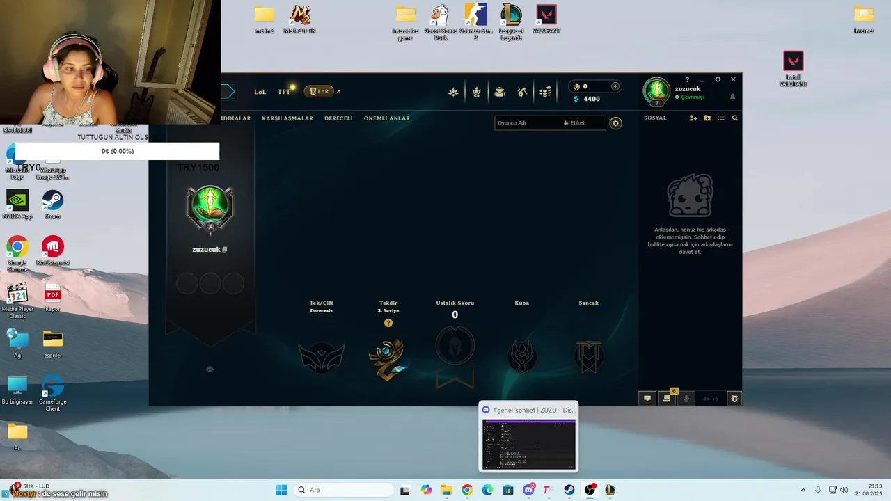
Task: Open the NVIDIA App desktop shortcut
Action: point(17,205)
